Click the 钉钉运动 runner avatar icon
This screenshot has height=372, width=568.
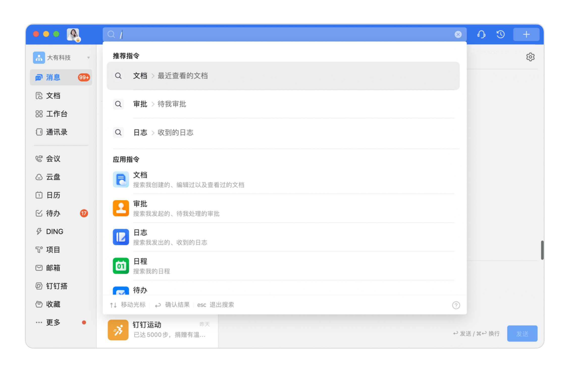pyautogui.click(x=118, y=330)
